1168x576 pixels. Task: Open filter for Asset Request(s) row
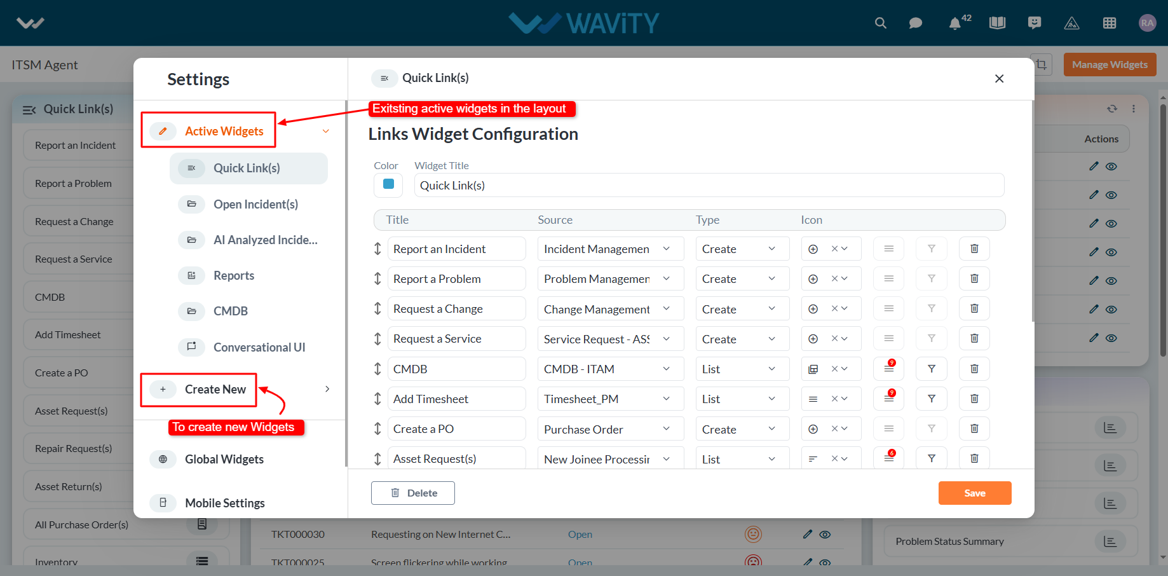[932, 458]
